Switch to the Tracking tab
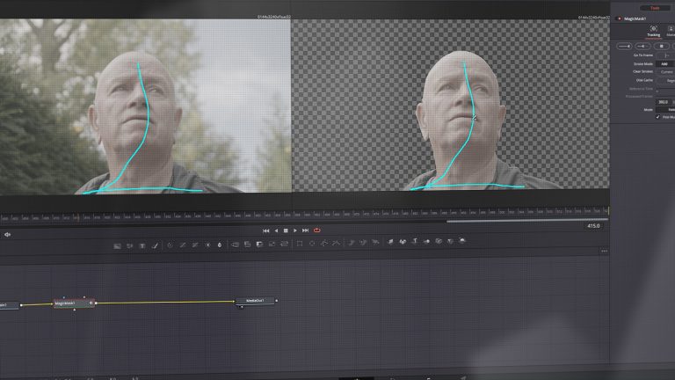 pyautogui.click(x=654, y=32)
